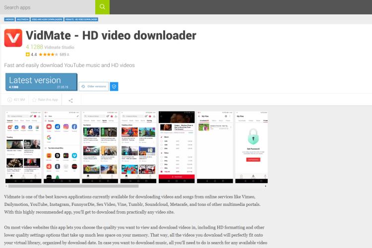The width and height of the screenshot is (372, 248).
Task: Click the screenshot gallery horizontal scrollbar thumb
Action: tap(73, 186)
